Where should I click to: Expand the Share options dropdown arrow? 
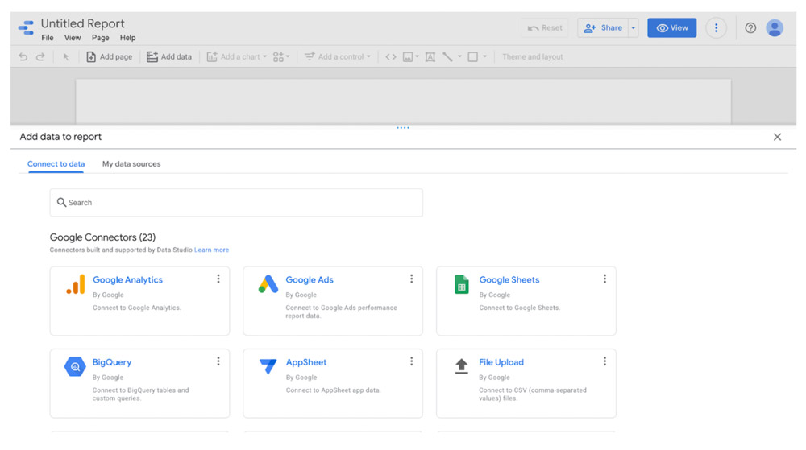pos(634,27)
